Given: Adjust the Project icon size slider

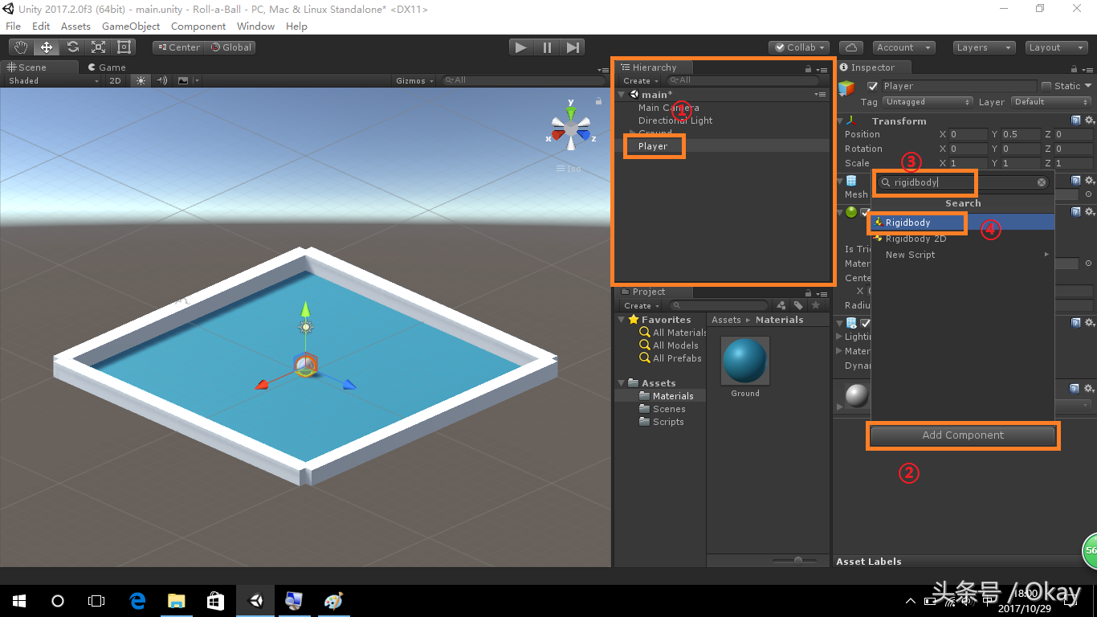Looking at the screenshot, I should [797, 560].
